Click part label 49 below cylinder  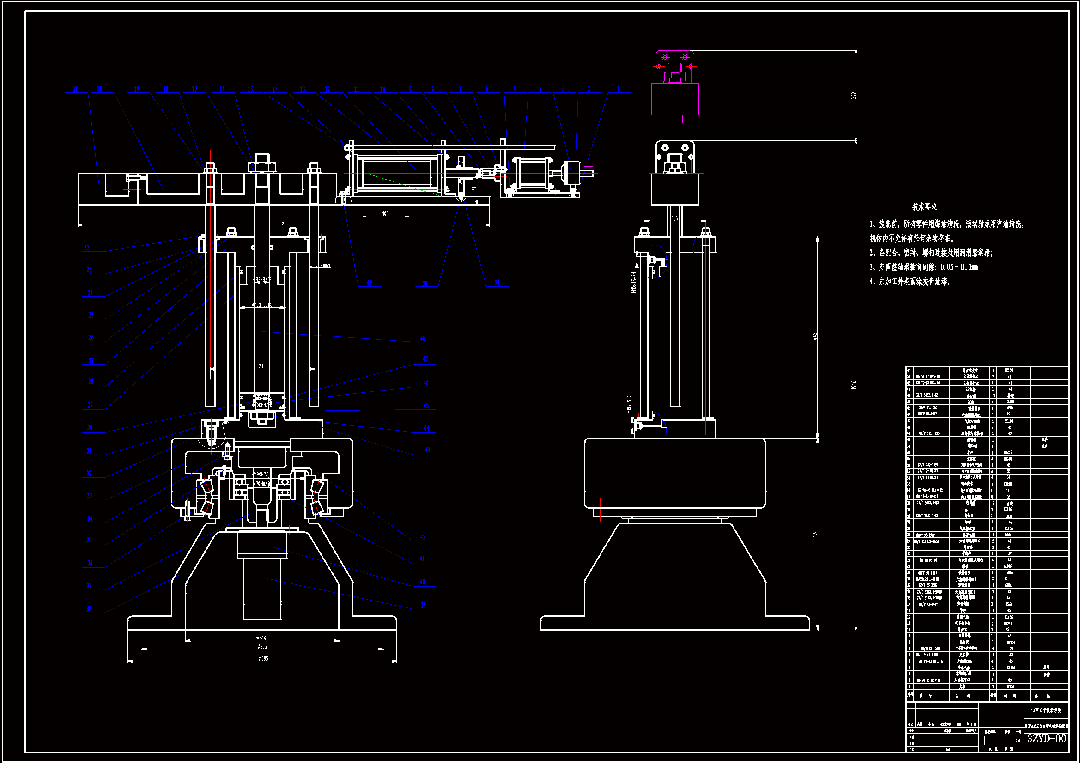click(x=369, y=283)
